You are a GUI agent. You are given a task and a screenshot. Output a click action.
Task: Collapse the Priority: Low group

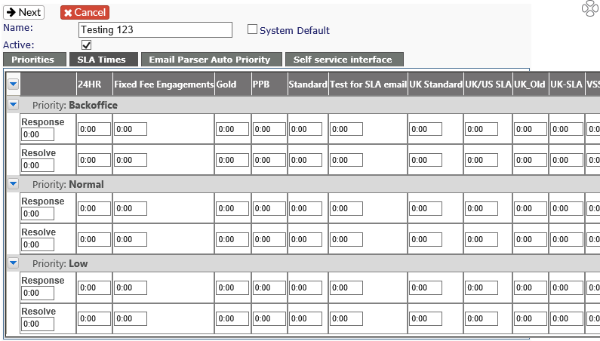(x=13, y=263)
